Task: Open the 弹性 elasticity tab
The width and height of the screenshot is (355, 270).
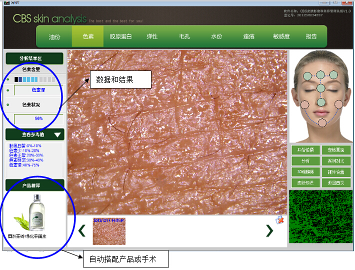Action: (x=152, y=36)
